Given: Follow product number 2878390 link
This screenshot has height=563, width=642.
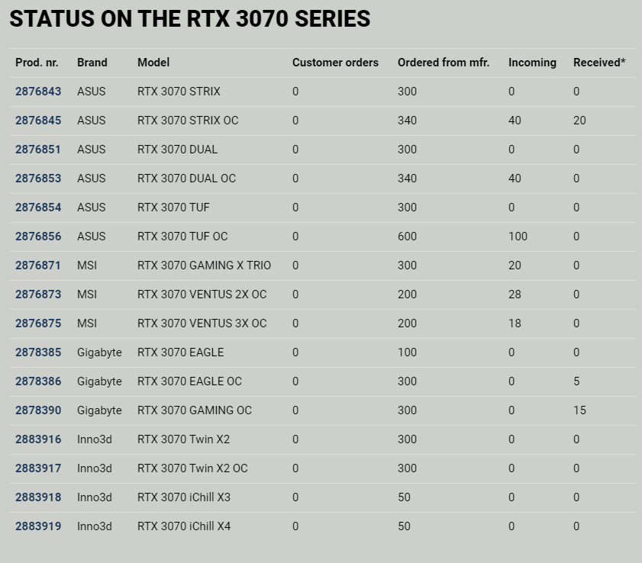Looking at the screenshot, I should coord(38,410).
